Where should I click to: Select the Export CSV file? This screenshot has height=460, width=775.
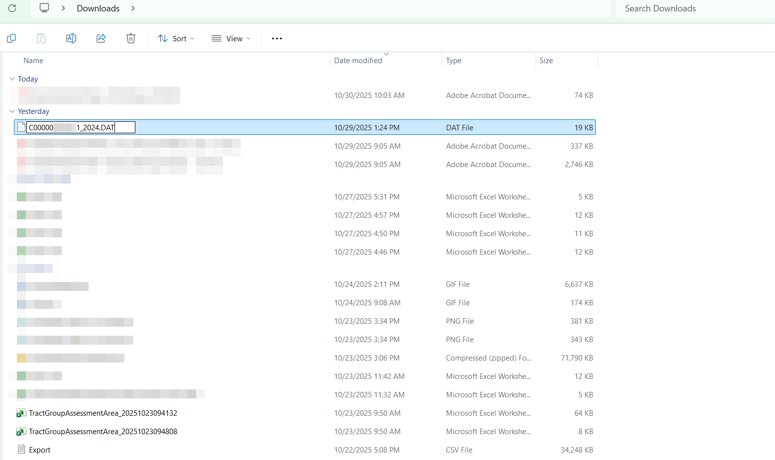[x=39, y=450]
